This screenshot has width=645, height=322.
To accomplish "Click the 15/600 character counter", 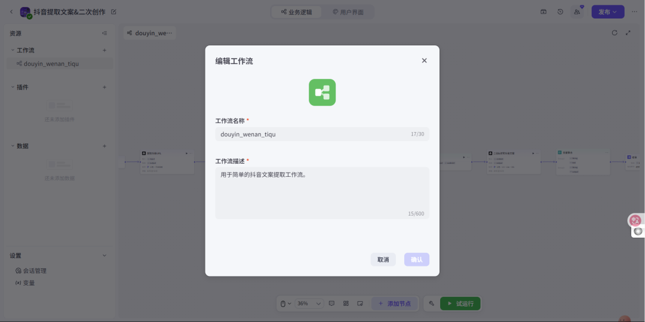I will (416, 213).
